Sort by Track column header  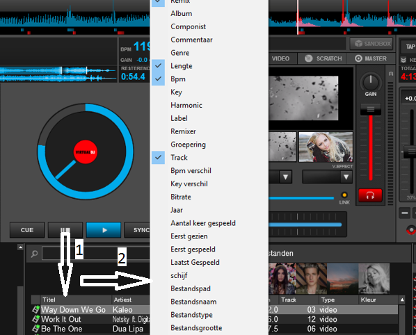298,300
